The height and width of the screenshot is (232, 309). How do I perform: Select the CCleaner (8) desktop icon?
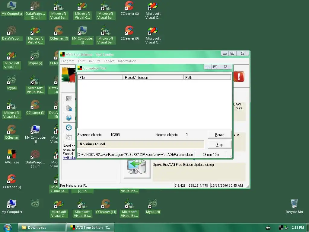[x=129, y=8]
